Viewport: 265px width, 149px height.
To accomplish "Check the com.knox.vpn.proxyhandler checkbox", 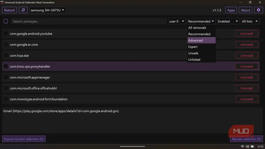I will [x=6, y=66].
